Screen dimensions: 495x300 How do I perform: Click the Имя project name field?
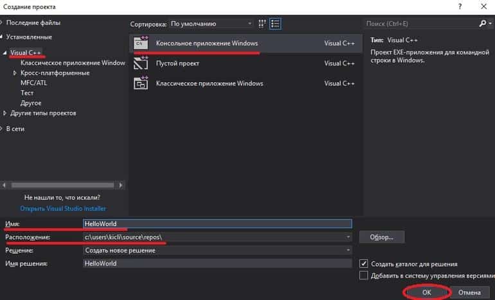(217, 224)
